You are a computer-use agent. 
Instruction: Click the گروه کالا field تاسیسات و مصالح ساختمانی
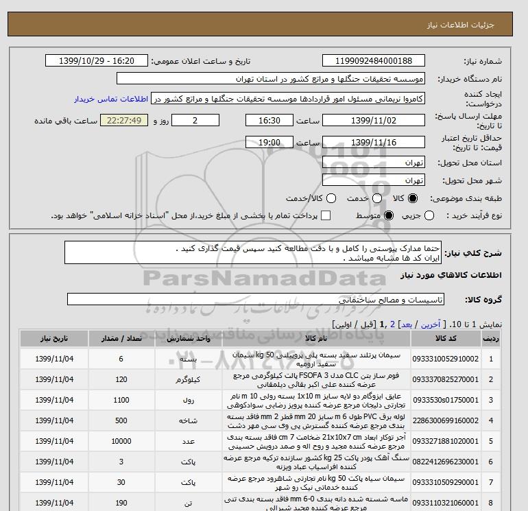tap(256, 299)
